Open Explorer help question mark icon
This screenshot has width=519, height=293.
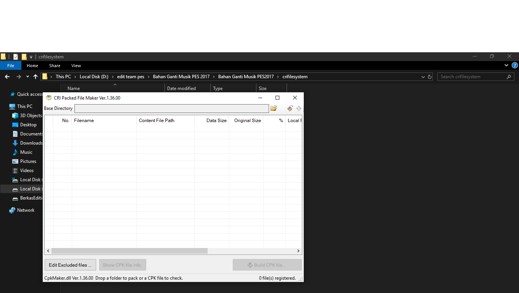514,66
